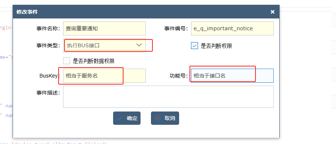Click the checkmark icon on 确定
The height and width of the screenshot is (144, 336).
click(x=120, y=118)
